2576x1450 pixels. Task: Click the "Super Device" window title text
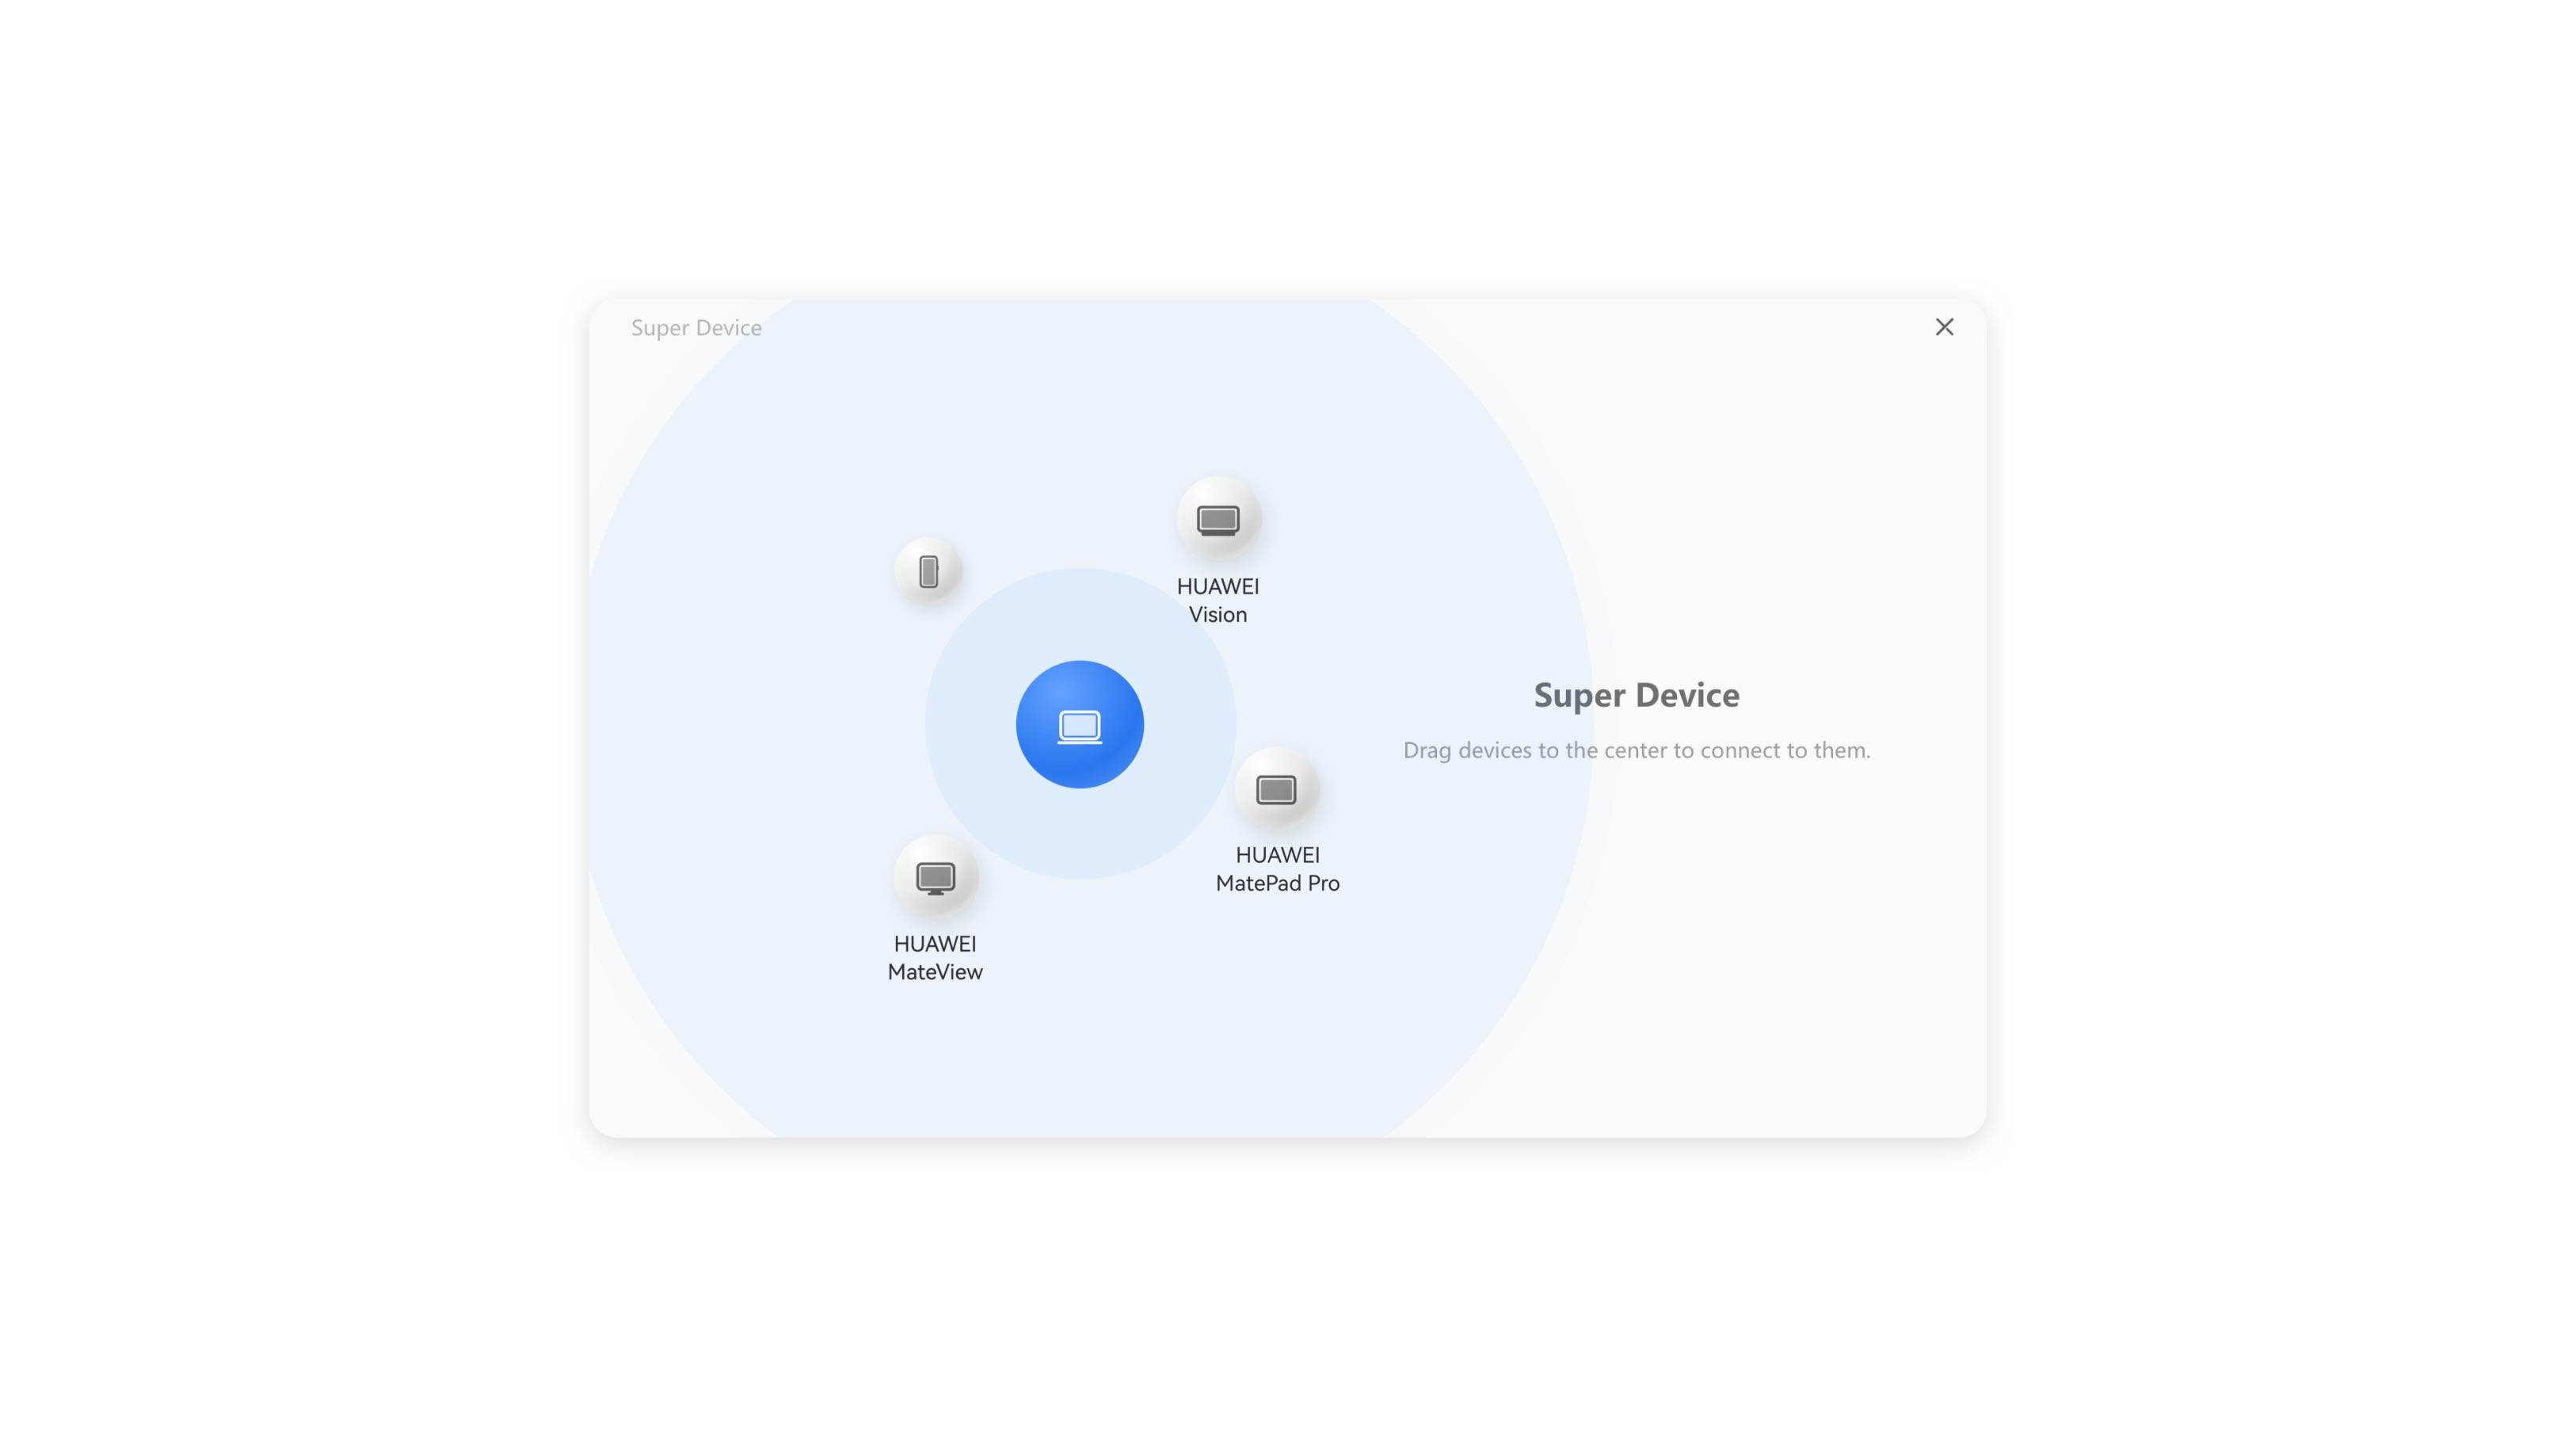696,328
